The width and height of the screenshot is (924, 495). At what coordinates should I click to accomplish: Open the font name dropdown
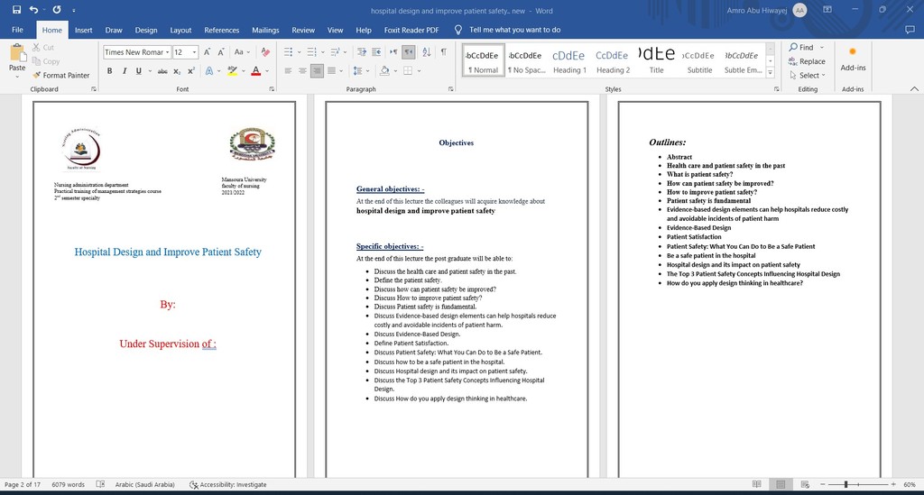[167, 52]
